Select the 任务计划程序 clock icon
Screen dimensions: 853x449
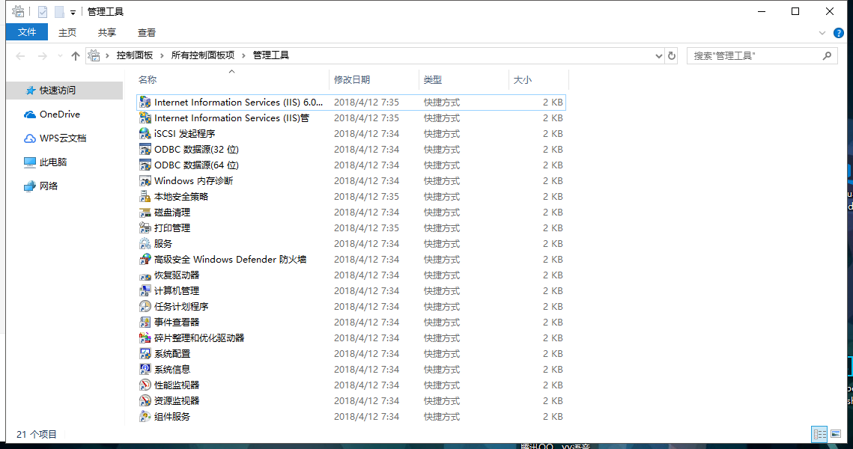click(x=145, y=307)
